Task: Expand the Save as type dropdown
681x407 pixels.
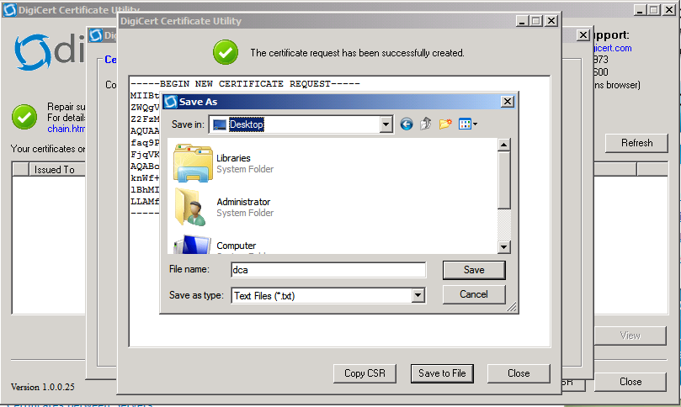Action: 418,296
